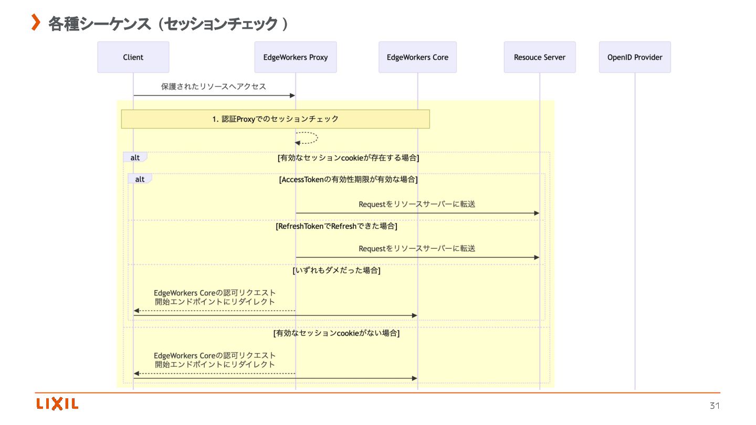Click the LIXIL logo in the footer
This screenshot has height=425, width=756.
57,404
